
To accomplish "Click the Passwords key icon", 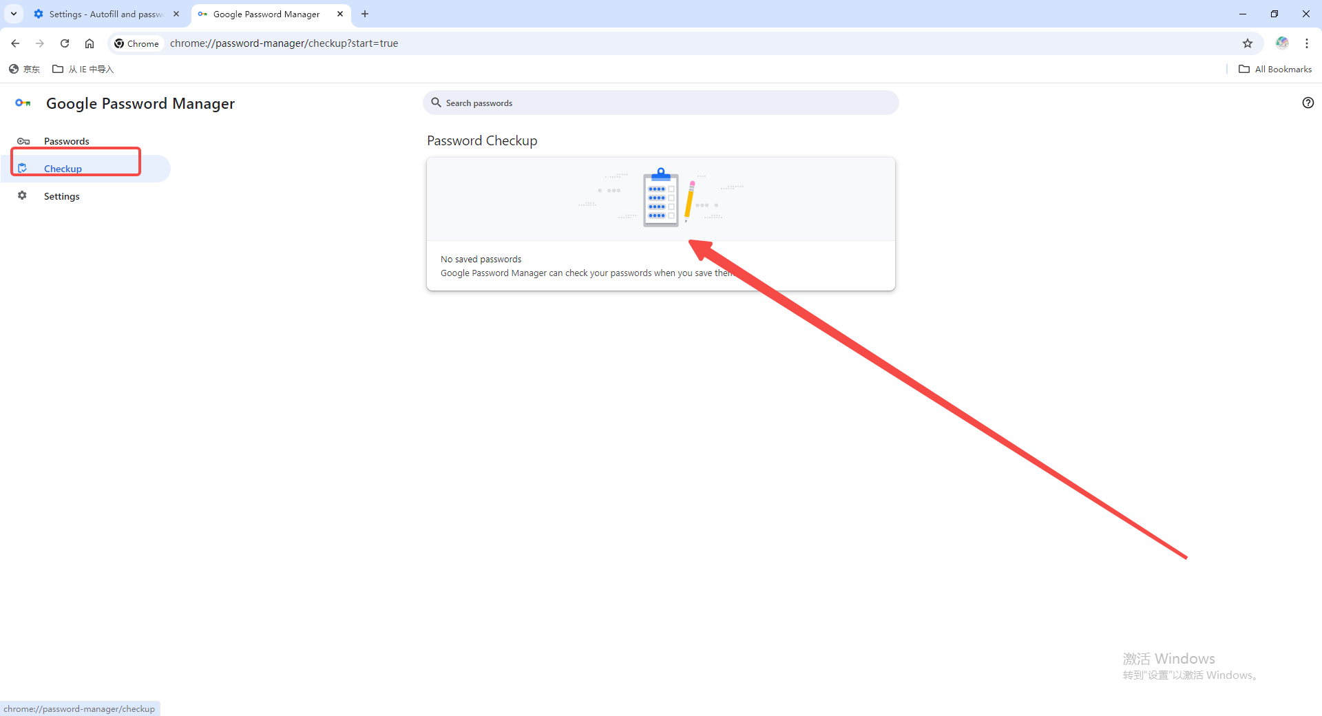I will pyautogui.click(x=23, y=141).
